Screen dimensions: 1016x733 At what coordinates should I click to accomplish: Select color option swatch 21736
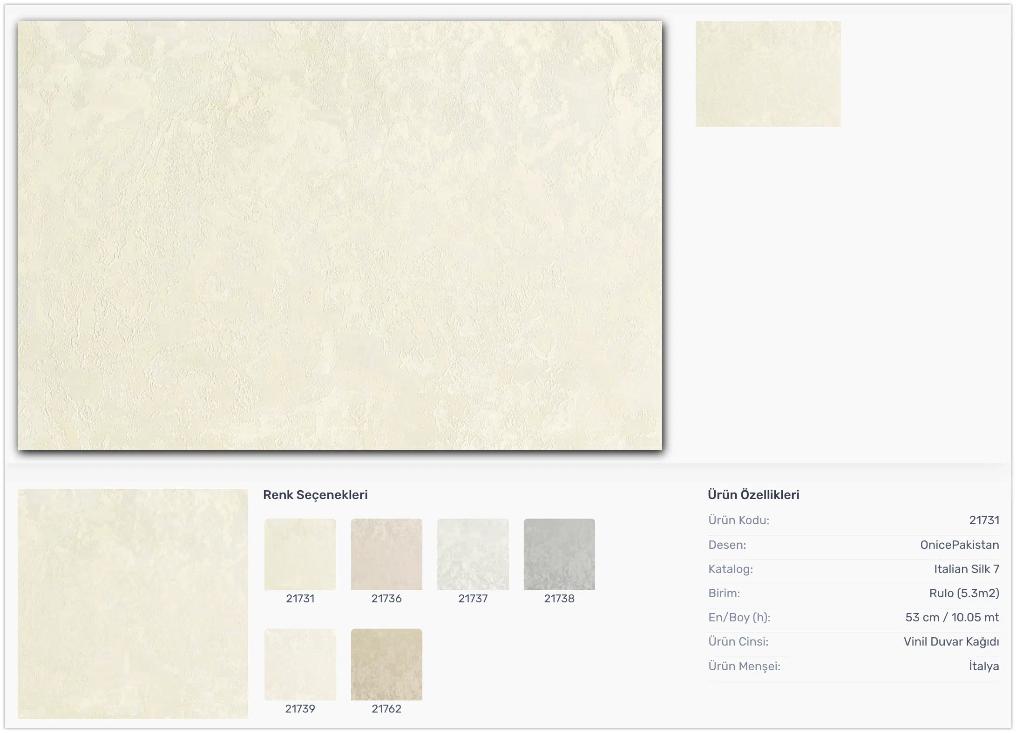[386, 554]
